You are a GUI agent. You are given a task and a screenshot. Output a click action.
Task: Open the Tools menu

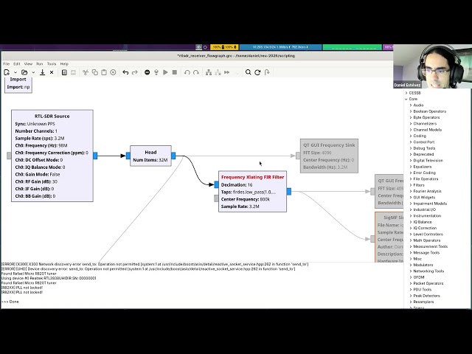click(52, 64)
